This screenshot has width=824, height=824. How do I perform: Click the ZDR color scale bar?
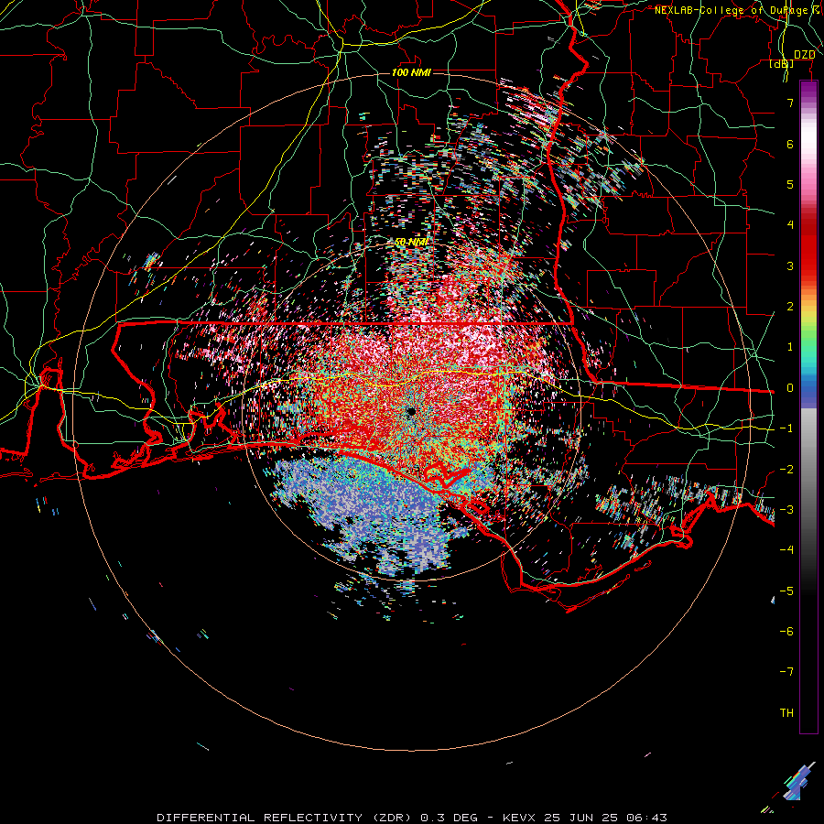pos(808,407)
